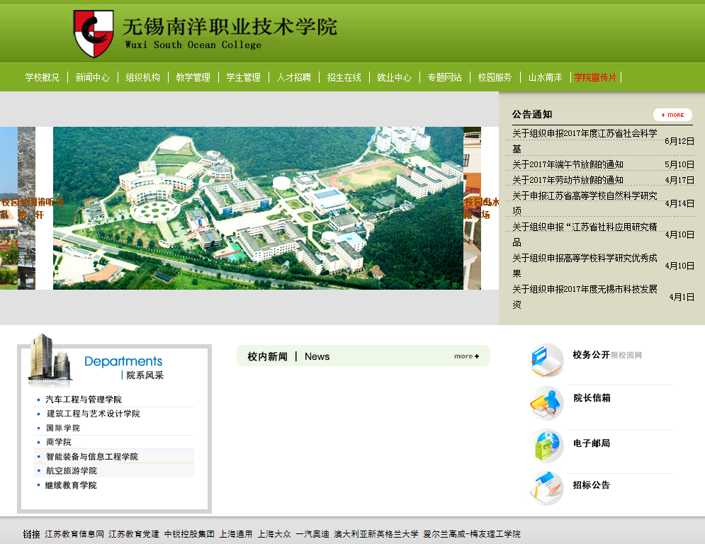Viewport: 705px width, 544px height.
Task: Open the 电子邮局 email icon
Action: point(547,446)
